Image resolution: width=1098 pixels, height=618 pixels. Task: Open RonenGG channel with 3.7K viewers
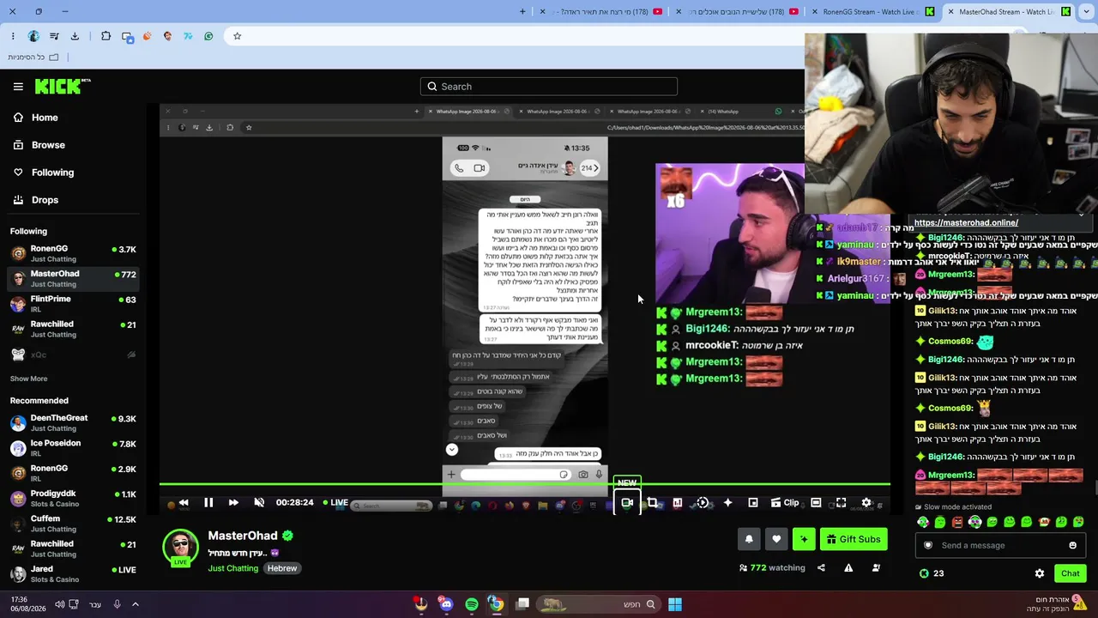(74, 253)
